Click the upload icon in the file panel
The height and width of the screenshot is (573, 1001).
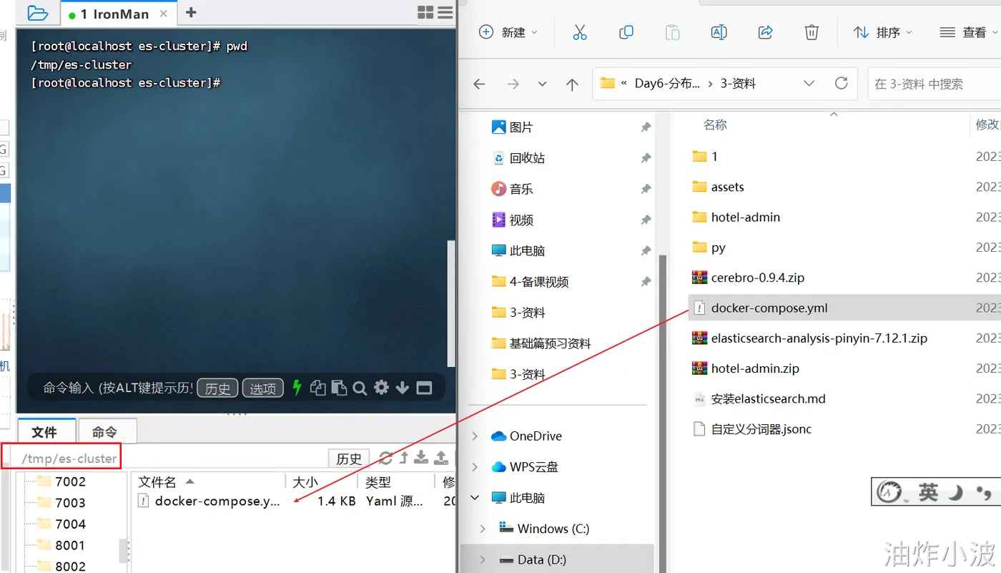(x=441, y=458)
